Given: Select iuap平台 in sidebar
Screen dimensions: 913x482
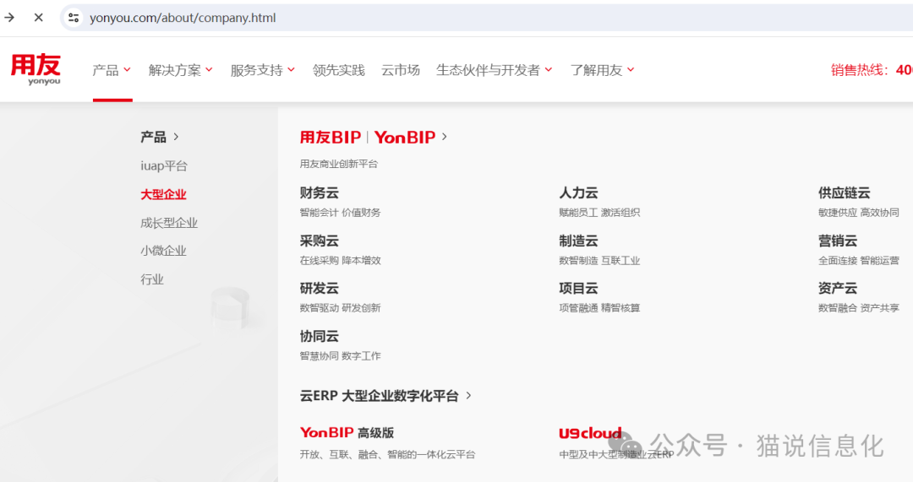Looking at the screenshot, I should coord(164,165).
